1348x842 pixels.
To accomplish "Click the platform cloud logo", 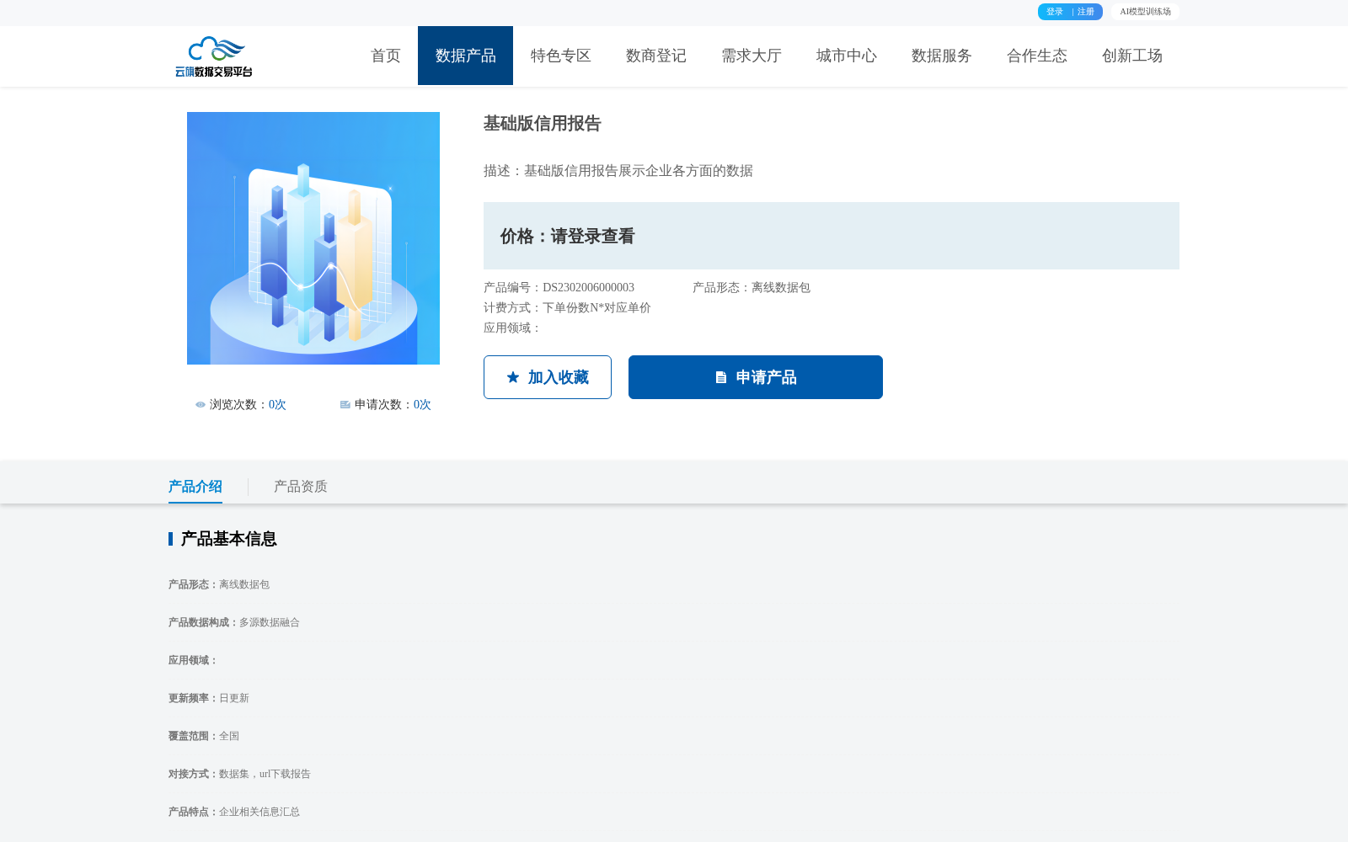I will (214, 56).
